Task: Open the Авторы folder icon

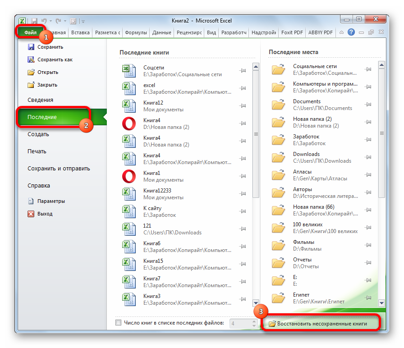Action: (x=278, y=192)
